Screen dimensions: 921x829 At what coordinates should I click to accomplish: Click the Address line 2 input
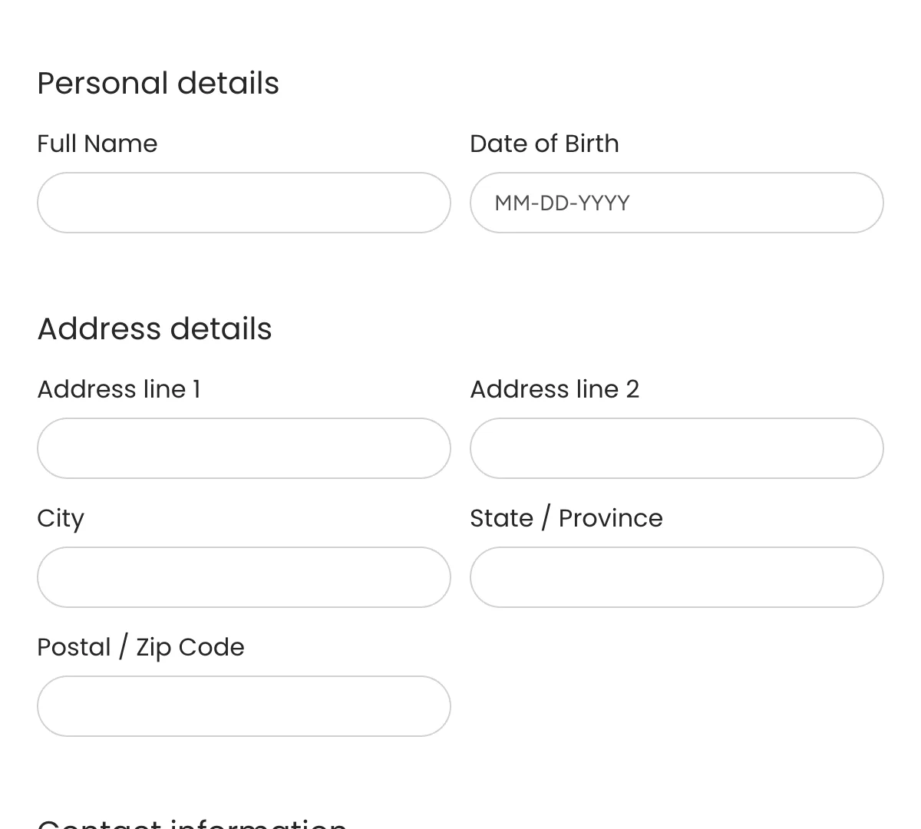click(676, 448)
